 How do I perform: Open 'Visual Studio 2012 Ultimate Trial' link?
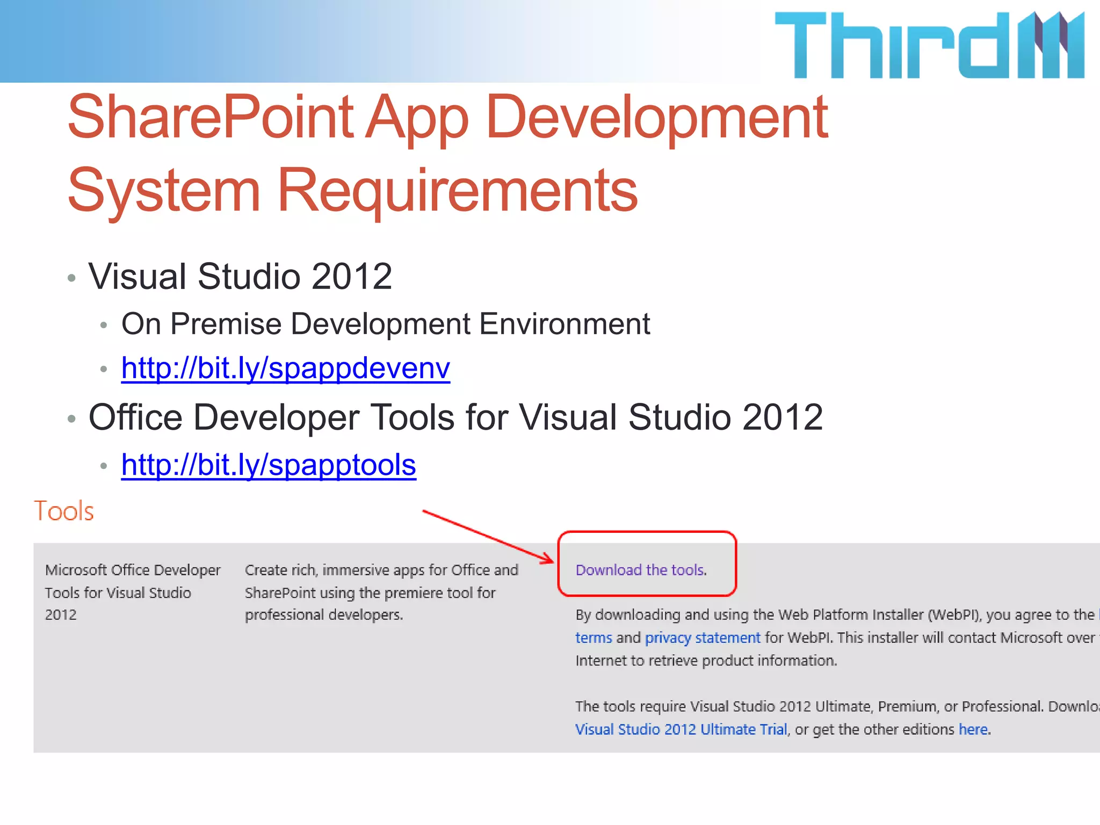681,729
